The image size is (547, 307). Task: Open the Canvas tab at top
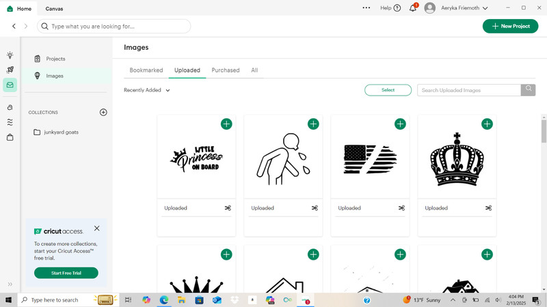54,9
